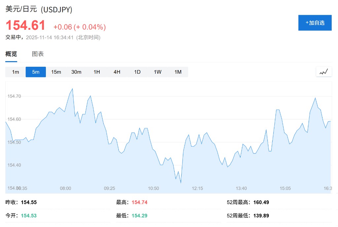Pick the 4H timeframe

[x=117, y=72]
